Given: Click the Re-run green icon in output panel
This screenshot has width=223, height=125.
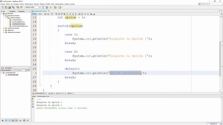Looking at the screenshot, I should [x=33, y=99].
